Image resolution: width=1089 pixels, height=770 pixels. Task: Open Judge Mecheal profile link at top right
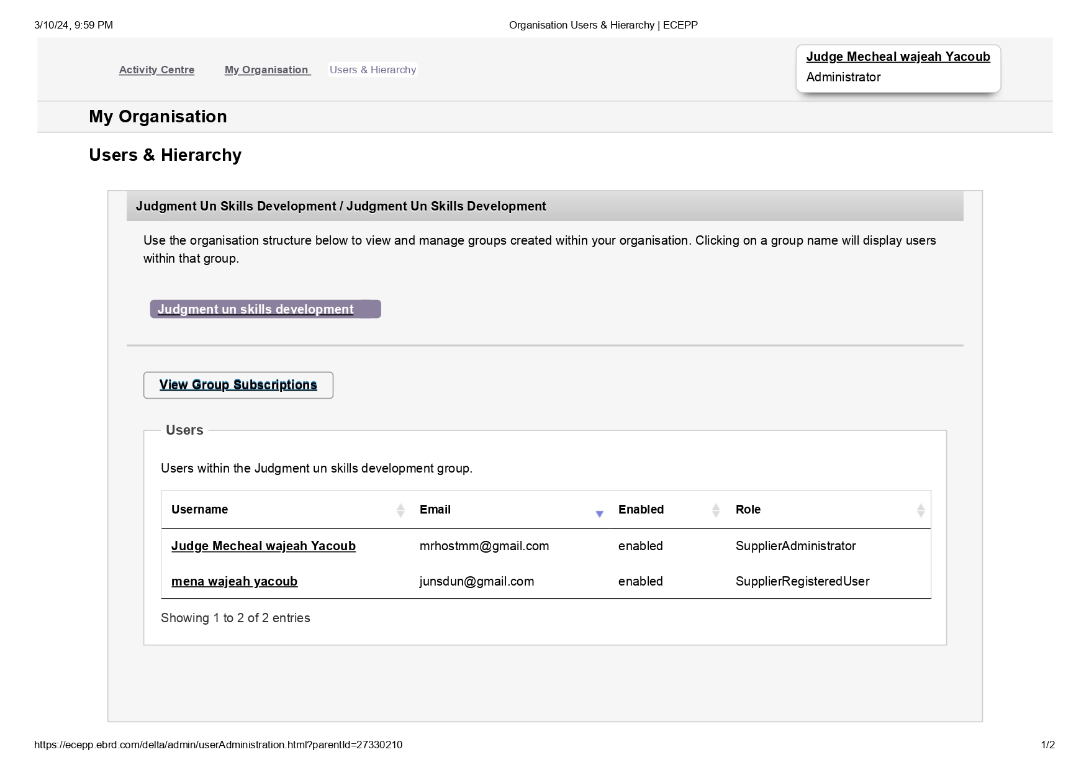pos(898,57)
